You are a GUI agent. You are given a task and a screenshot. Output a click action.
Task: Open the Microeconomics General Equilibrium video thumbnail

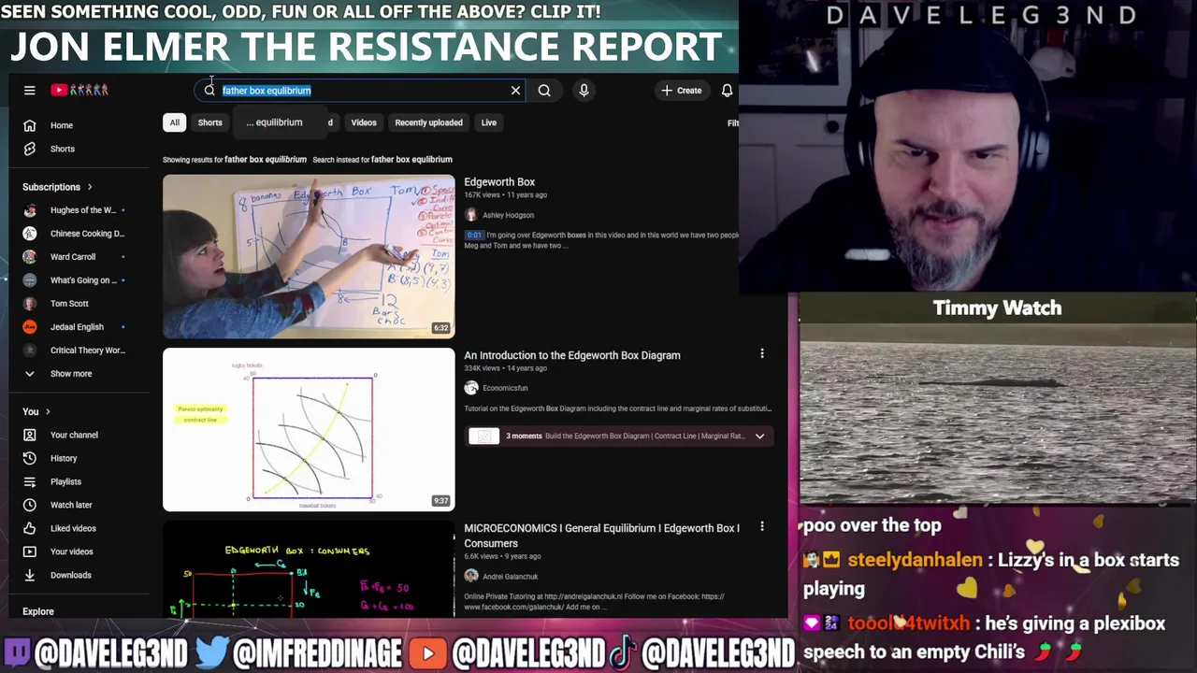click(309, 568)
